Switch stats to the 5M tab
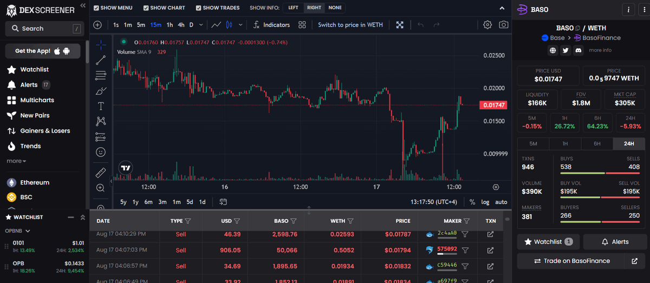The height and width of the screenshot is (283, 650). point(533,143)
